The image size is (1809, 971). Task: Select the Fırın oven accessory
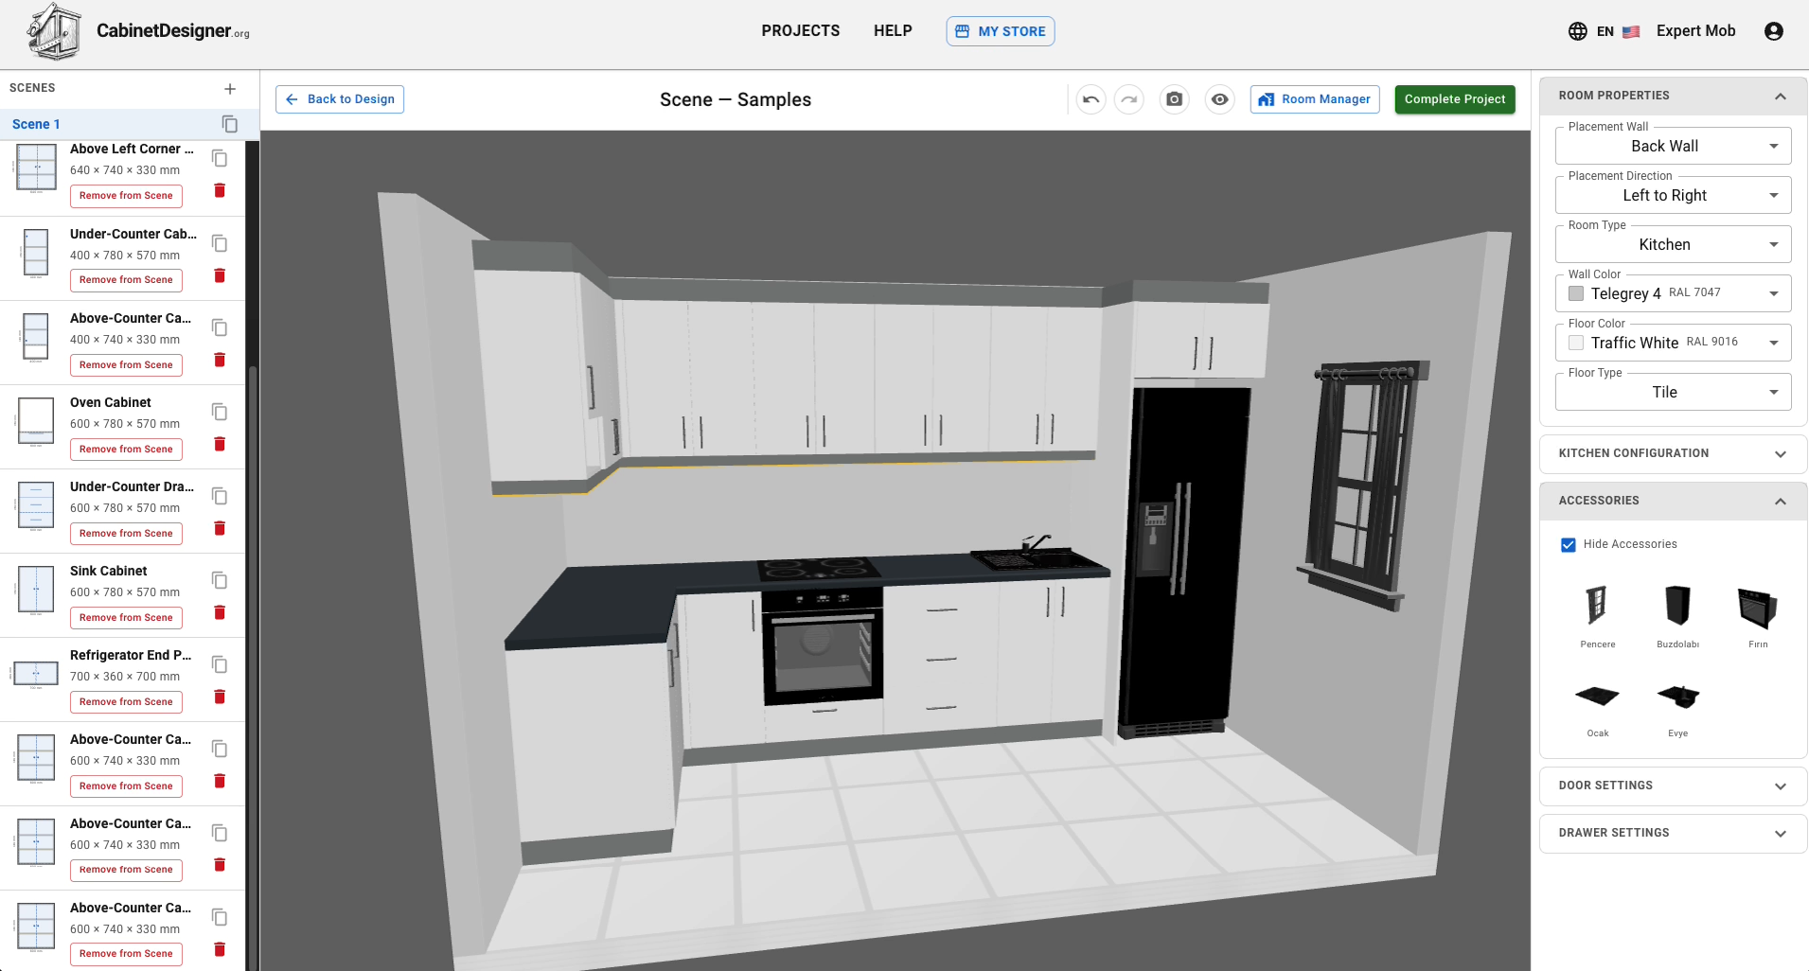[x=1758, y=615]
